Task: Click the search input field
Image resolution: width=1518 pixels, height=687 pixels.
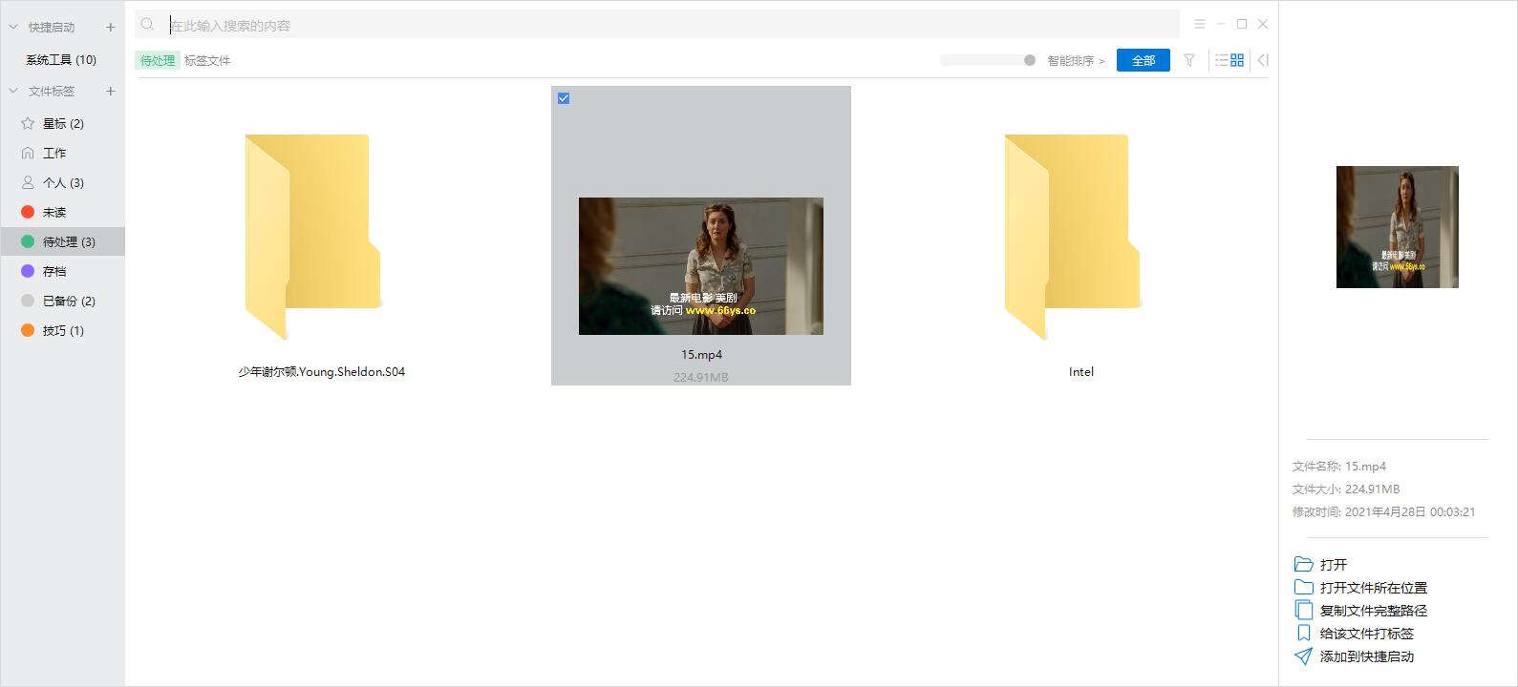Action: click(x=669, y=25)
